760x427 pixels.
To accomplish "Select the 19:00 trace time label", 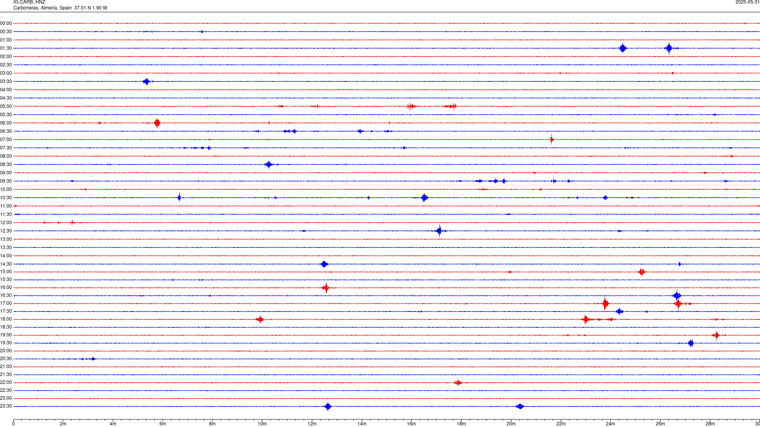I will 6,335.
